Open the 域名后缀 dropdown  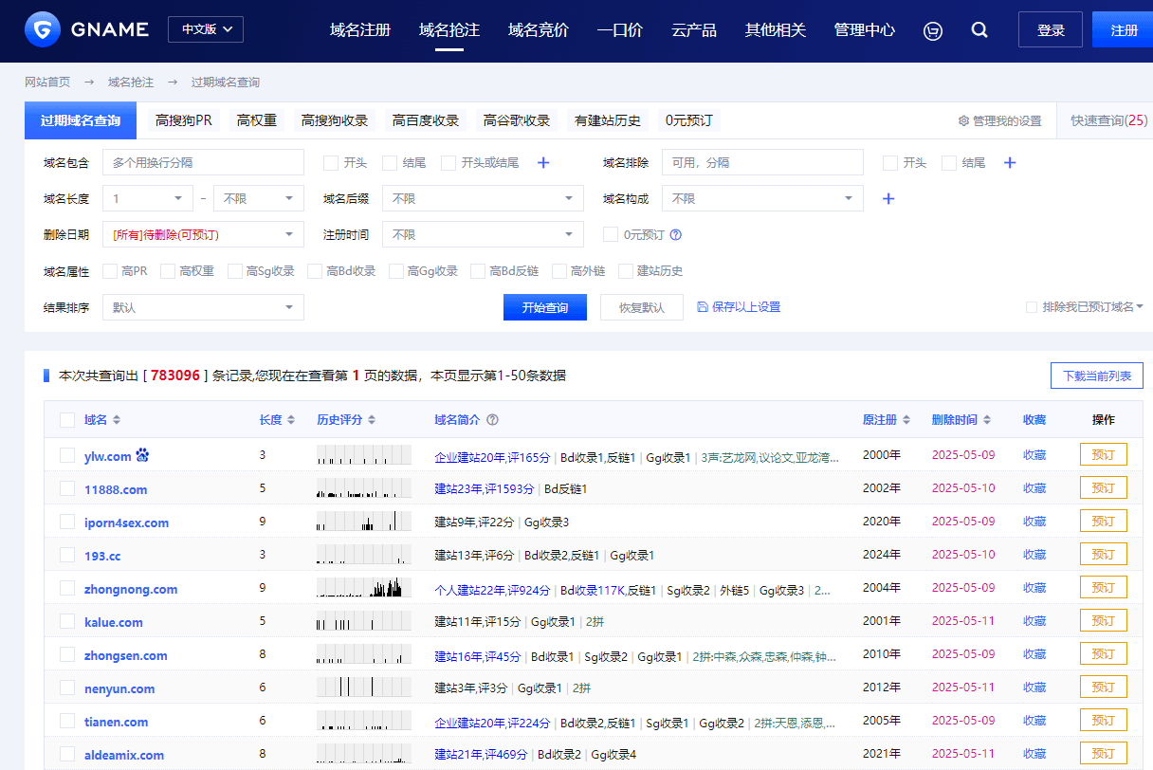[x=483, y=199]
